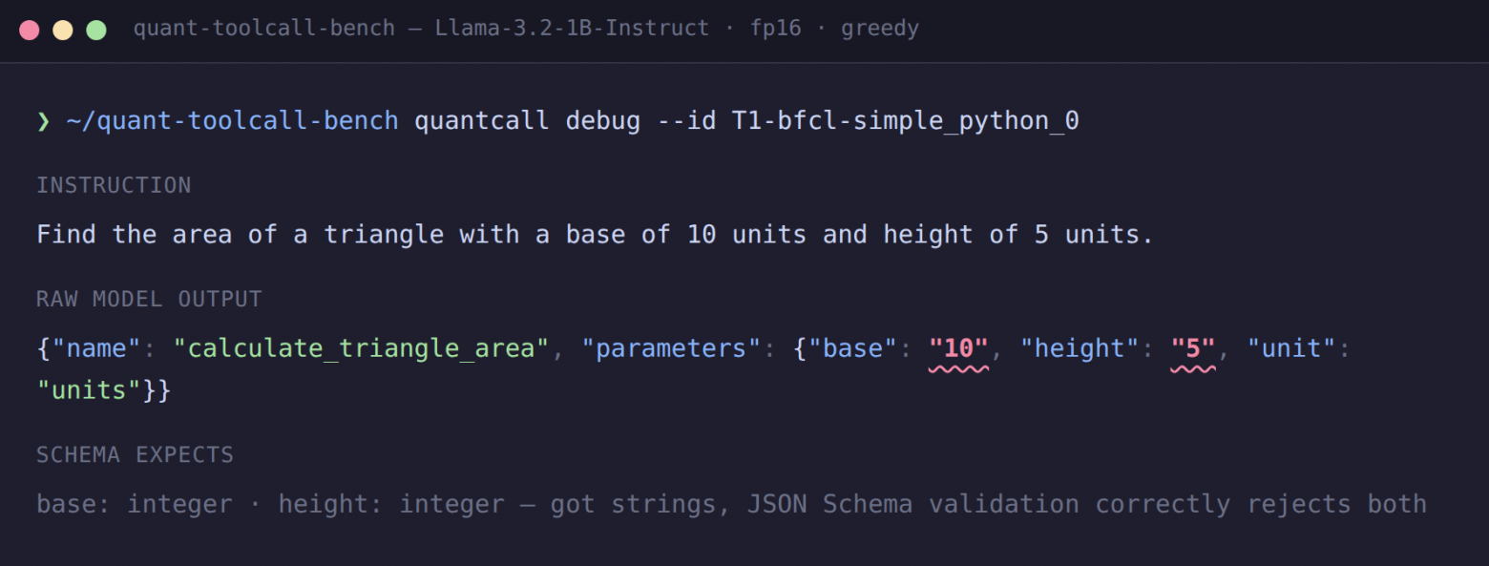
Task: Click the yellow minimize window dot
Action: tap(63, 30)
